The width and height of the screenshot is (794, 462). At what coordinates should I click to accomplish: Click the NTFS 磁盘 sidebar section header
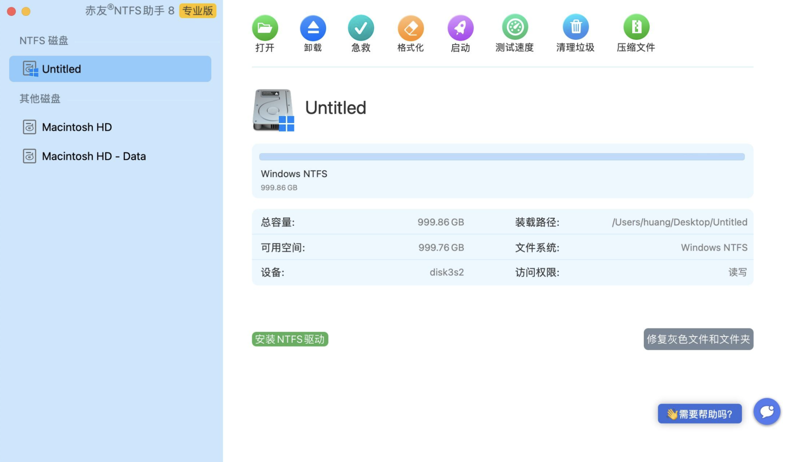44,40
